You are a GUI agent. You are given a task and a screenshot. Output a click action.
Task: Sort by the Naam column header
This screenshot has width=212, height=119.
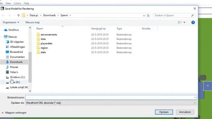tap(40, 29)
